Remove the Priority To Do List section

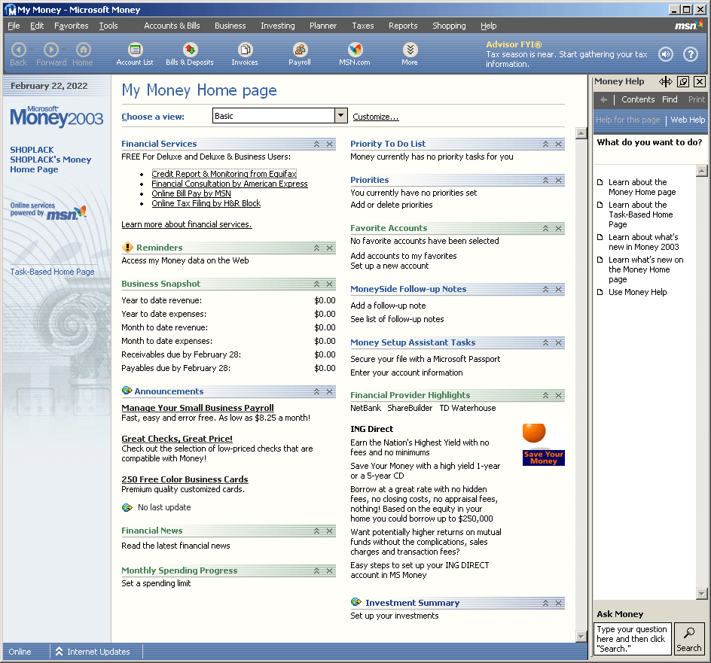pyautogui.click(x=559, y=144)
